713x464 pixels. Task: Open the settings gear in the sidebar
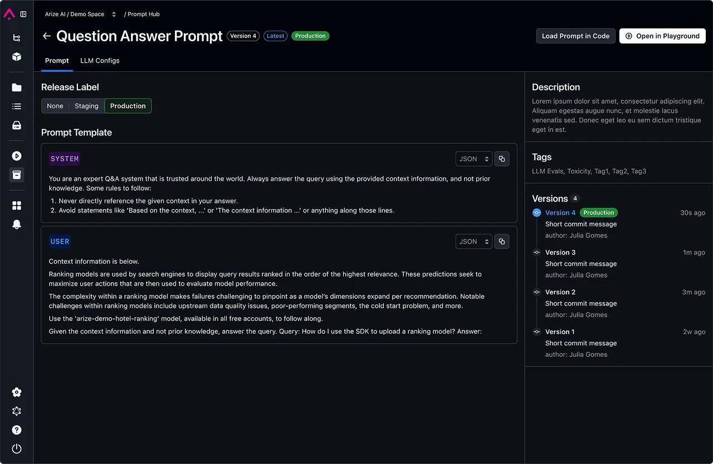16,392
